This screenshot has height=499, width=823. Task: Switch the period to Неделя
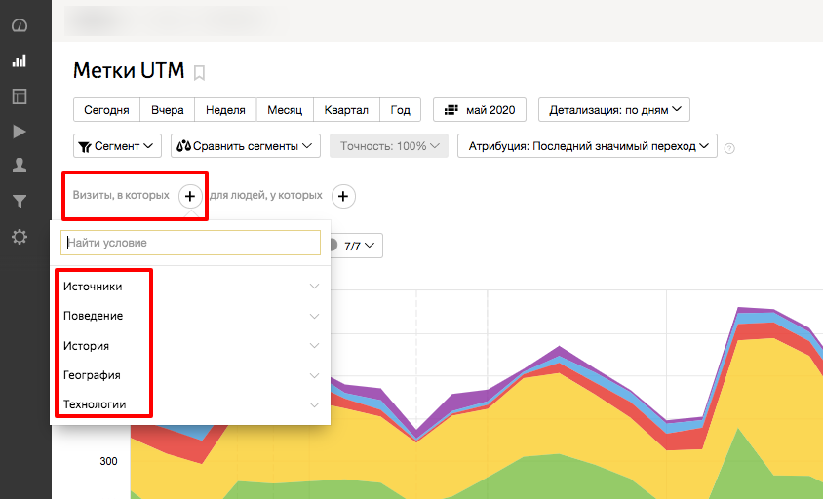click(226, 110)
